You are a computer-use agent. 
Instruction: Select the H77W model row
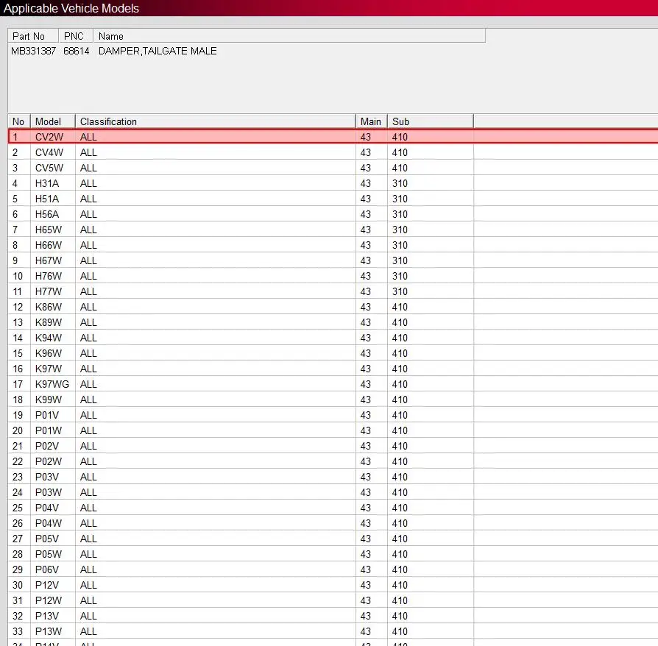(333, 291)
